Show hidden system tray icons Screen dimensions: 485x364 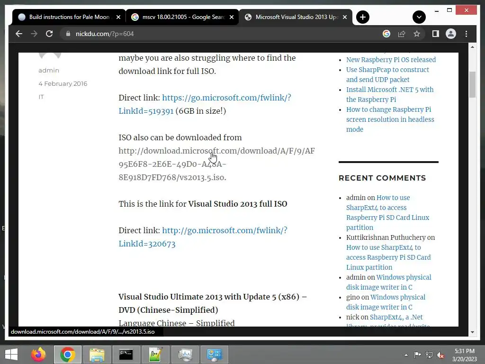pyautogui.click(x=406, y=355)
